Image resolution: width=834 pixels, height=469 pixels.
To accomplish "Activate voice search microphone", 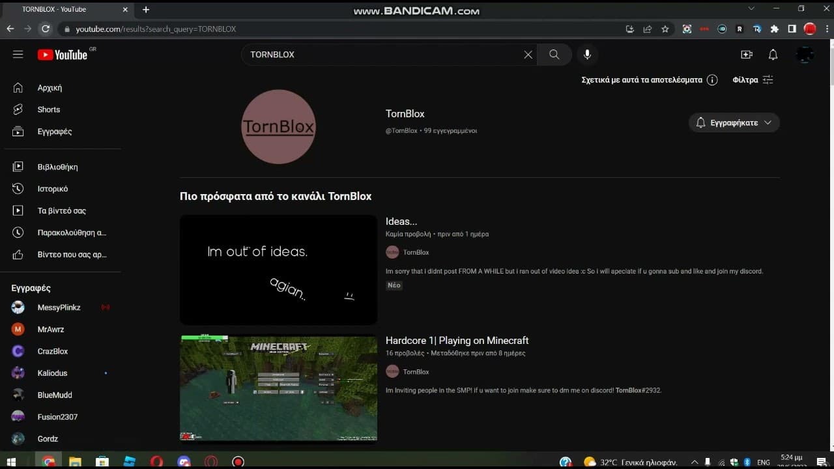I will point(587,55).
